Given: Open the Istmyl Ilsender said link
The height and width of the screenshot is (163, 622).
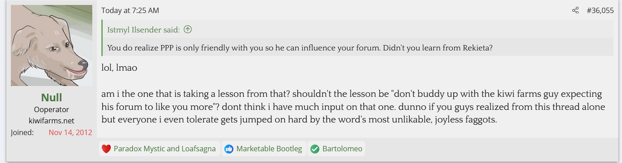Looking at the screenshot, I should pyautogui.click(x=143, y=30).
